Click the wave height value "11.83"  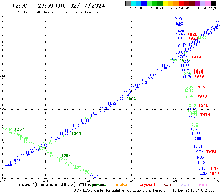click(185, 66)
